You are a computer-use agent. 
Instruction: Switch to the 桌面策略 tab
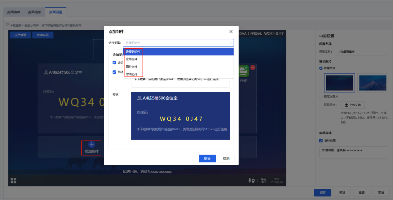[14, 12]
